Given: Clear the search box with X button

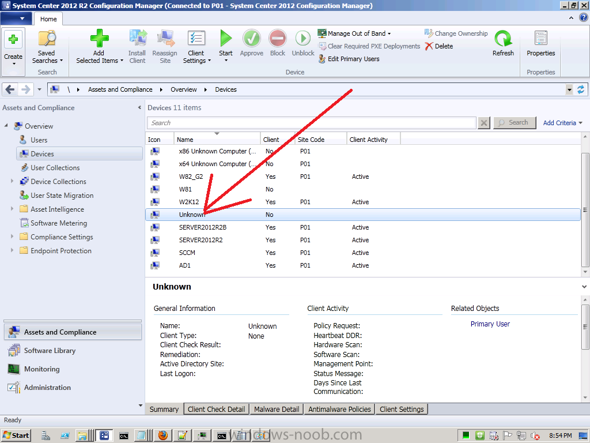Looking at the screenshot, I should 484,123.
